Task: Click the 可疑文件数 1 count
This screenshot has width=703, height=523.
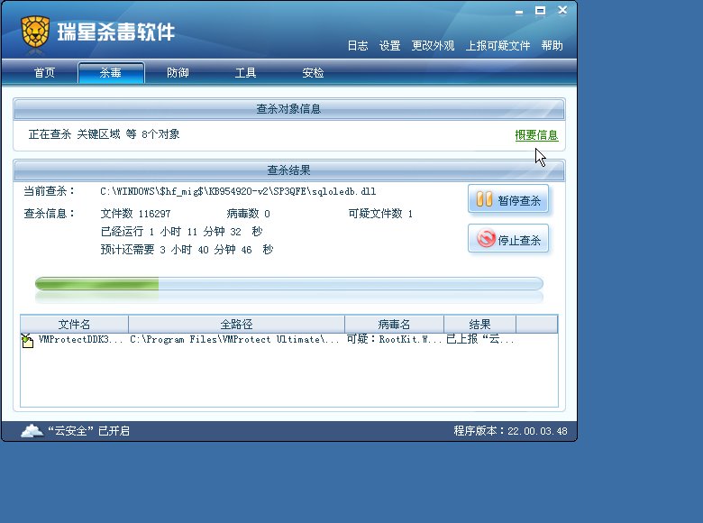Action: 380,214
